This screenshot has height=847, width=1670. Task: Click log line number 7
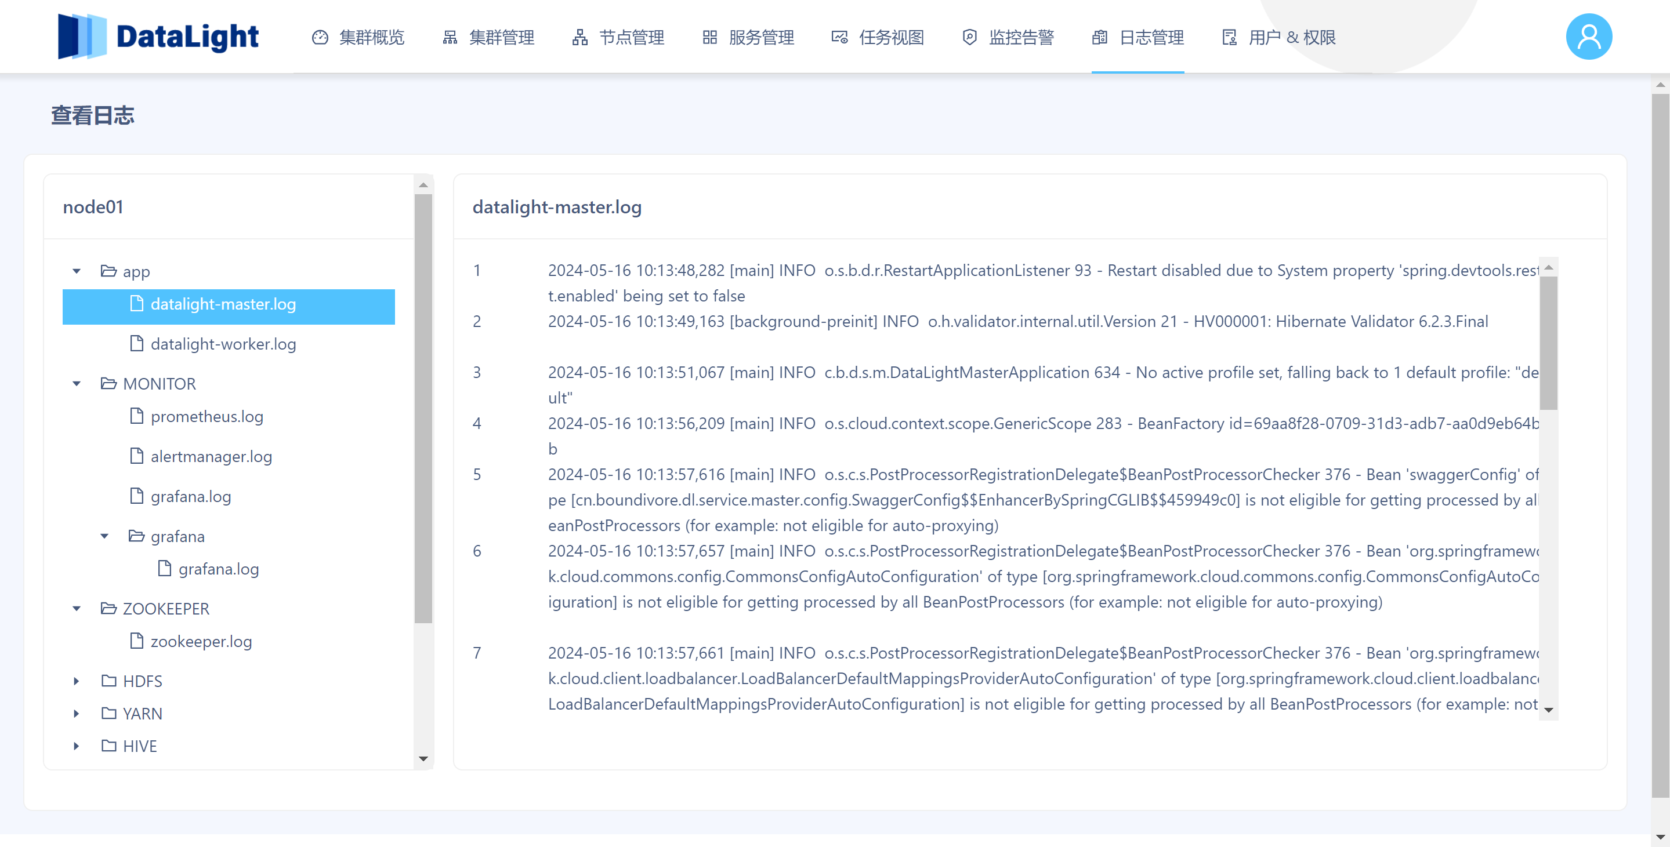476,653
